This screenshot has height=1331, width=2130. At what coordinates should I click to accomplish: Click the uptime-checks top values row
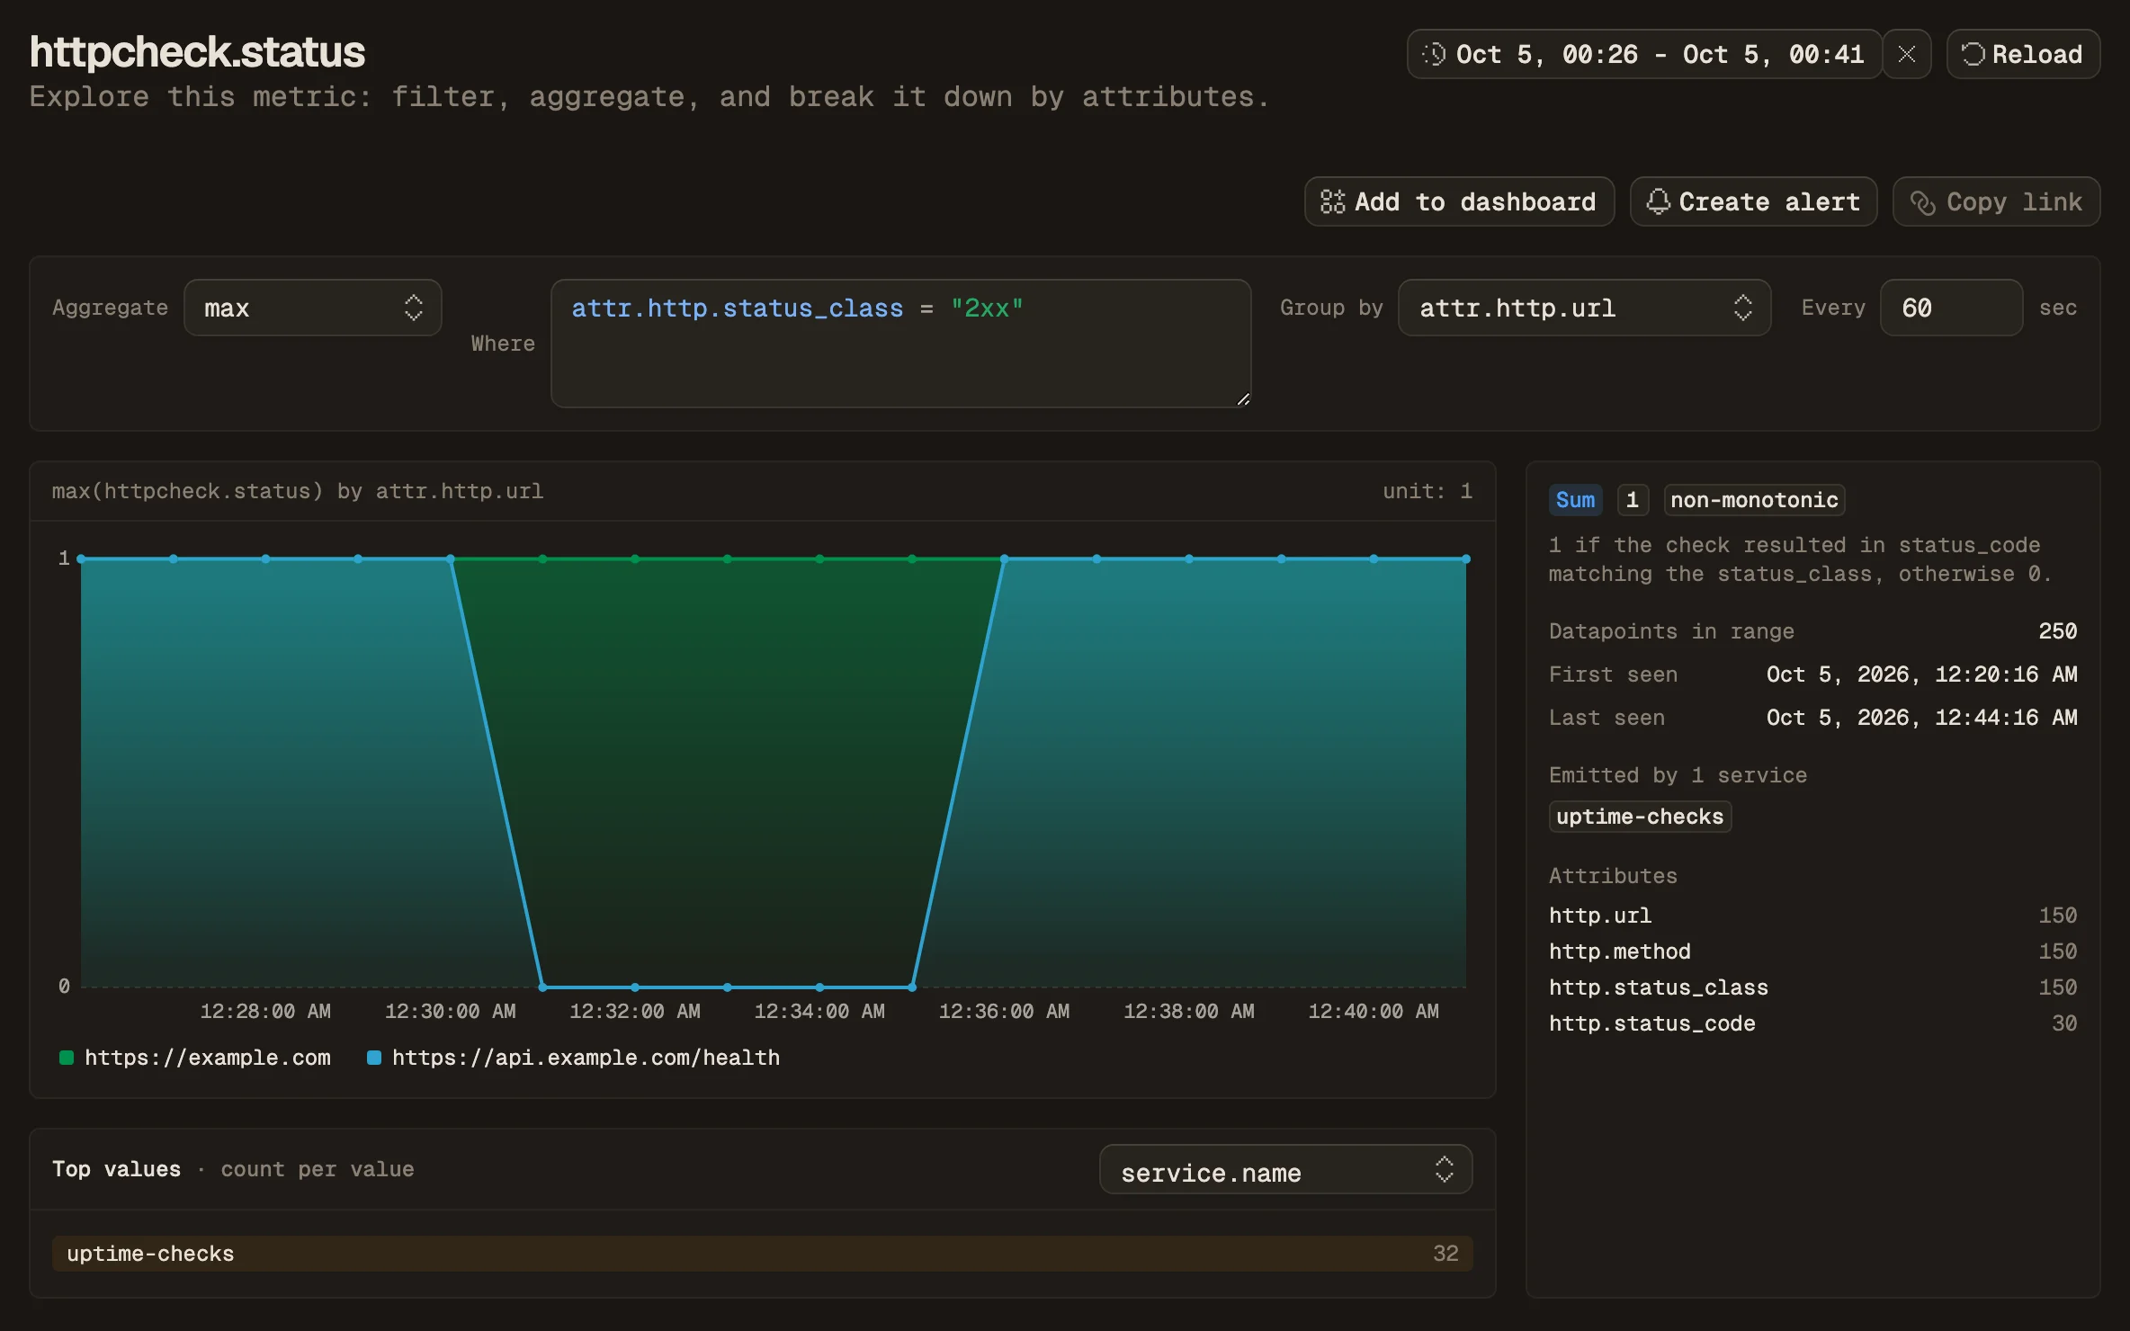pyautogui.click(x=763, y=1254)
